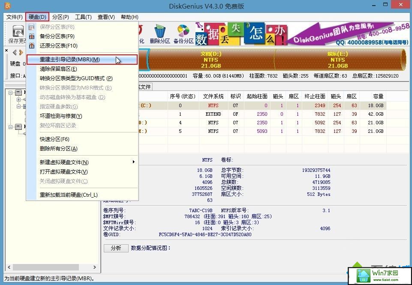The image size is (412, 285).
Task: Click the icon beside 还原分区表(F10)
Action: pos(32,46)
